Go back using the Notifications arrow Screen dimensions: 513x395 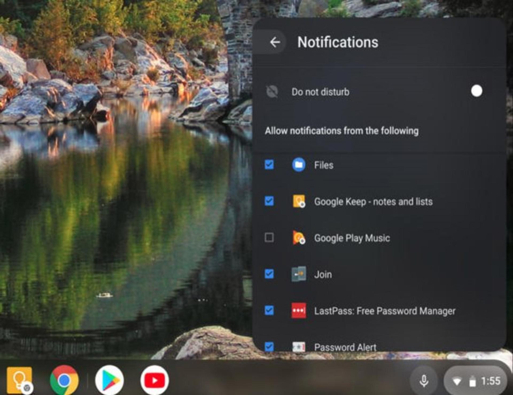[275, 42]
